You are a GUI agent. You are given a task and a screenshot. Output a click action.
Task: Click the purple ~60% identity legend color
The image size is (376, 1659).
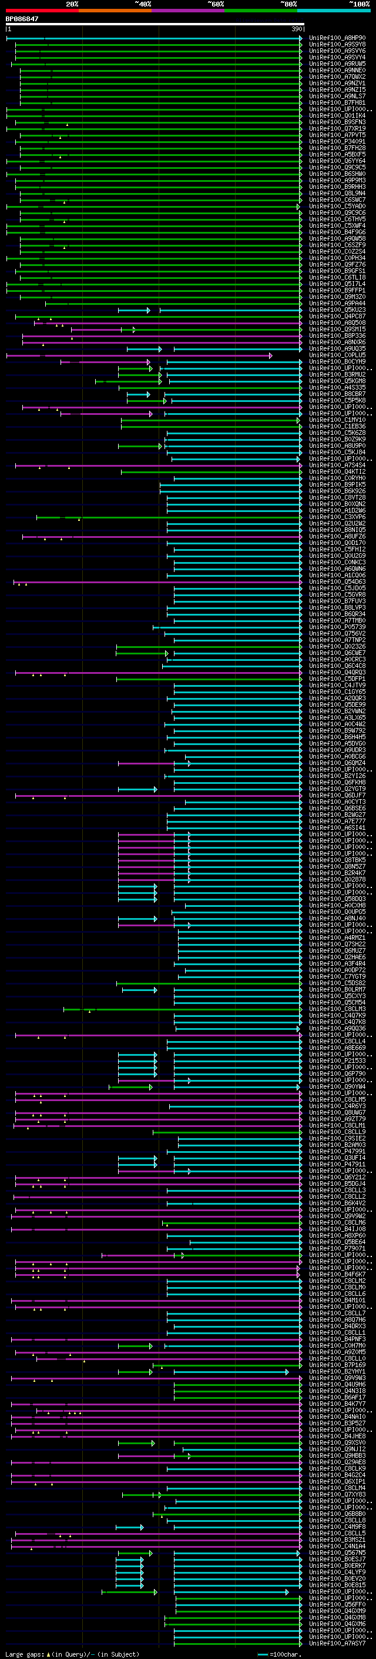(187, 11)
